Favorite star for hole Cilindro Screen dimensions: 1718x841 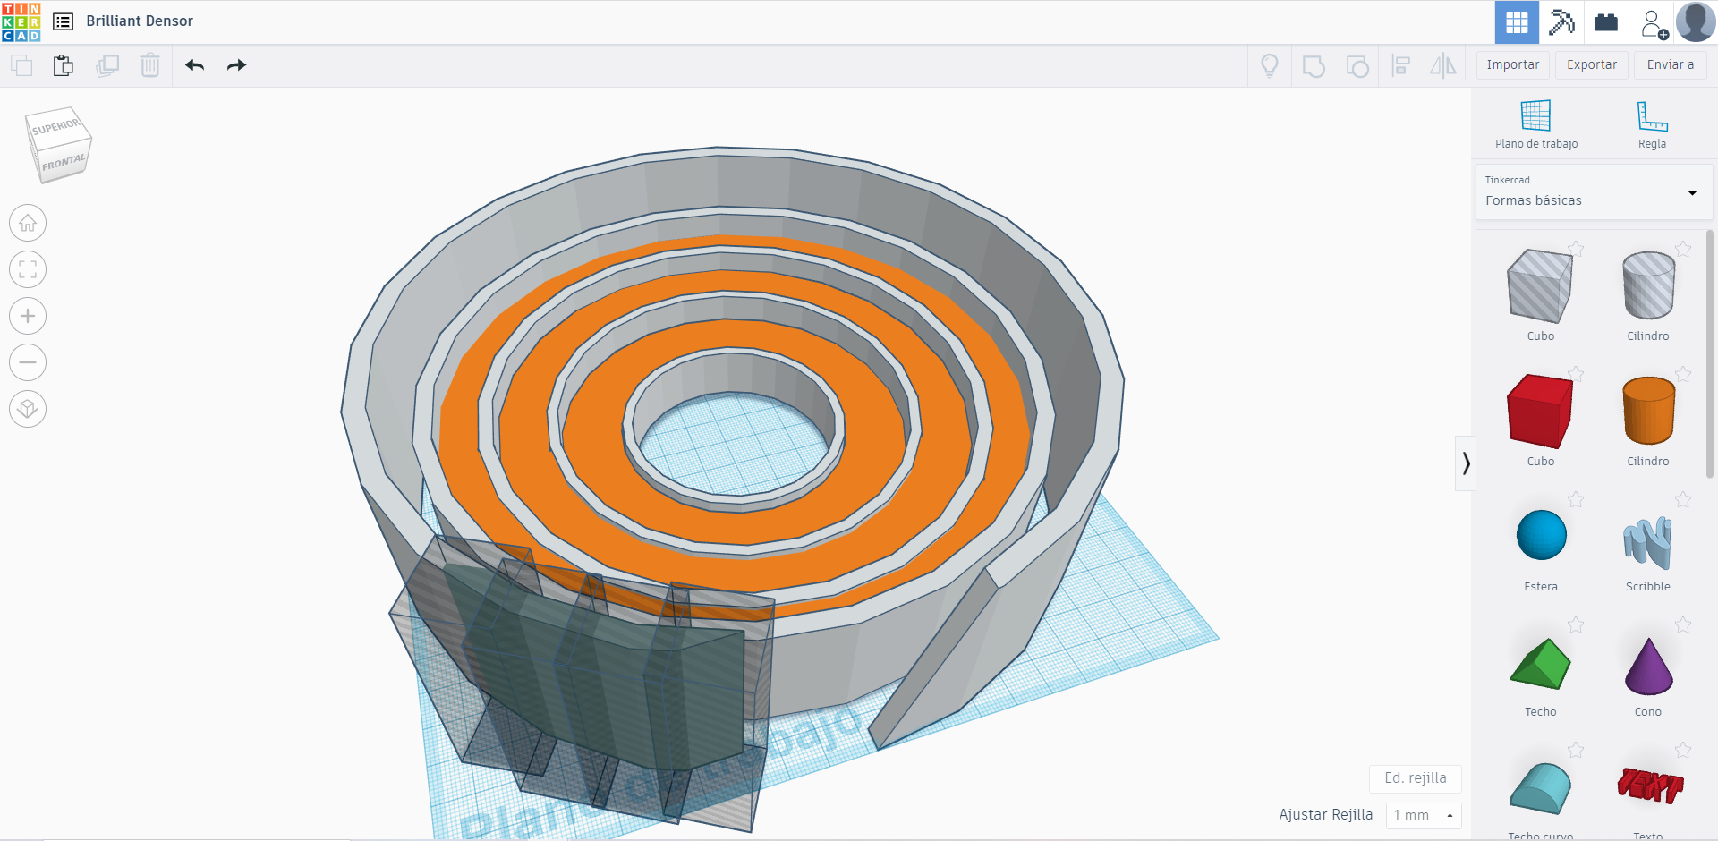[1683, 249]
